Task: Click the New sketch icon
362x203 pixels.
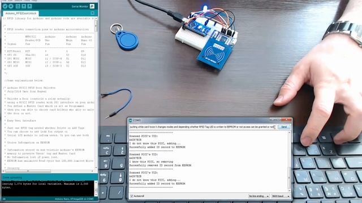Action: coord(18,6)
